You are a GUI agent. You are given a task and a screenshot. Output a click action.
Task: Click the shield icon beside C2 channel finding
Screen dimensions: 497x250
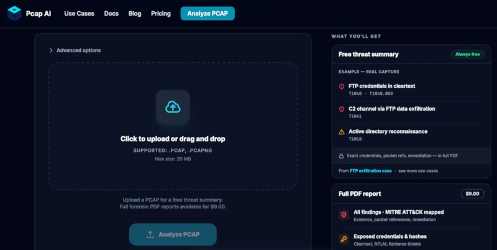pos(342,109)
